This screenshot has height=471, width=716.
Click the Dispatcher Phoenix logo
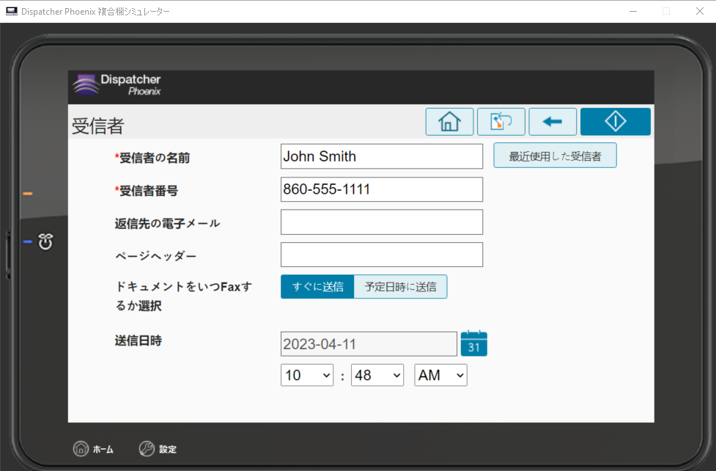pyautogui.click(x=117, y=84)
